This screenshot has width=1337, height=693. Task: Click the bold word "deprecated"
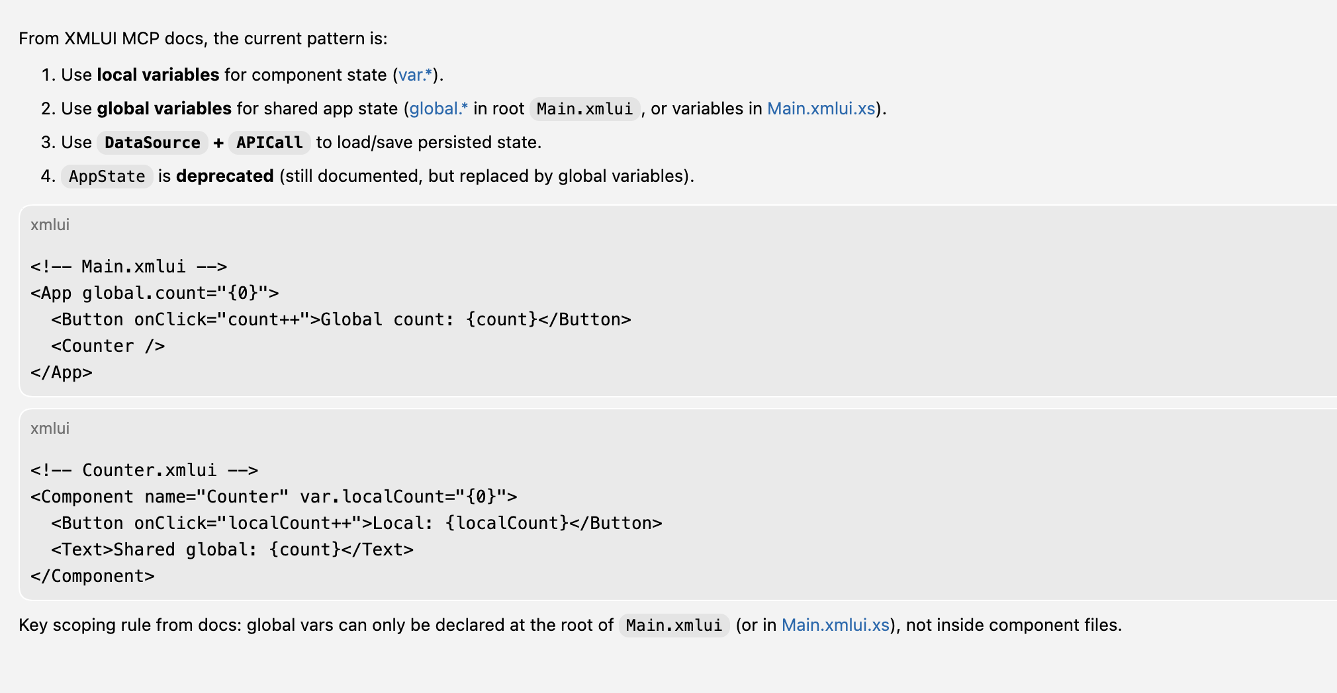pos(224,176)
